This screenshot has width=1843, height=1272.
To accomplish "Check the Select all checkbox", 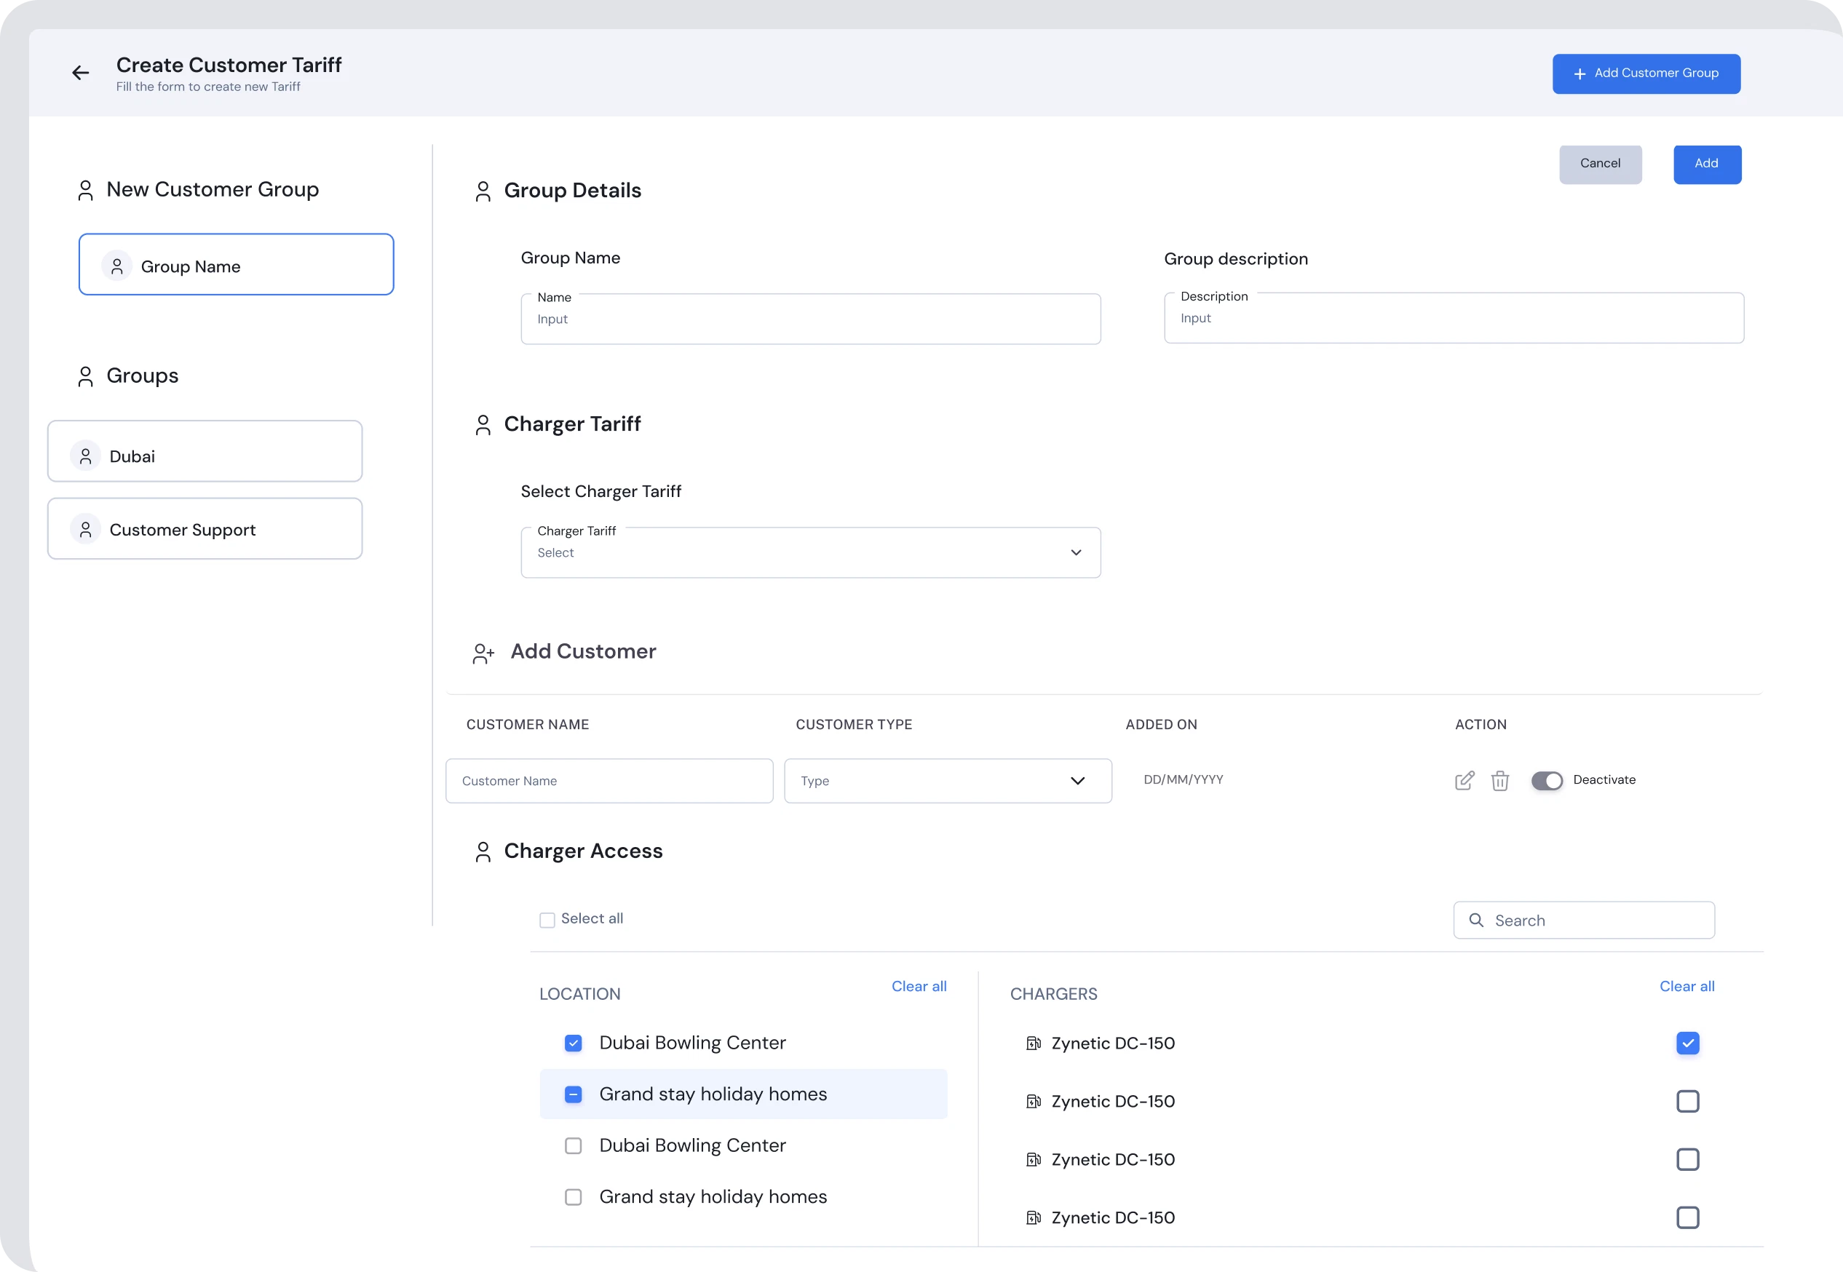I will click(547, 920).
